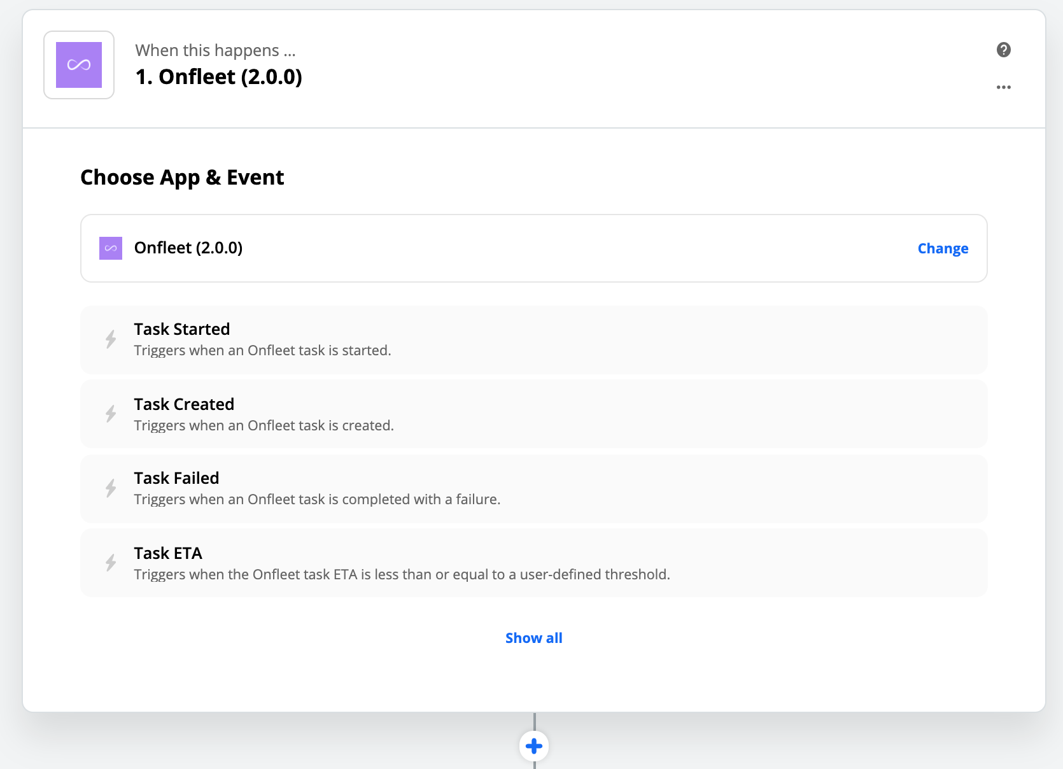Open the help question mark icon

1004,50
